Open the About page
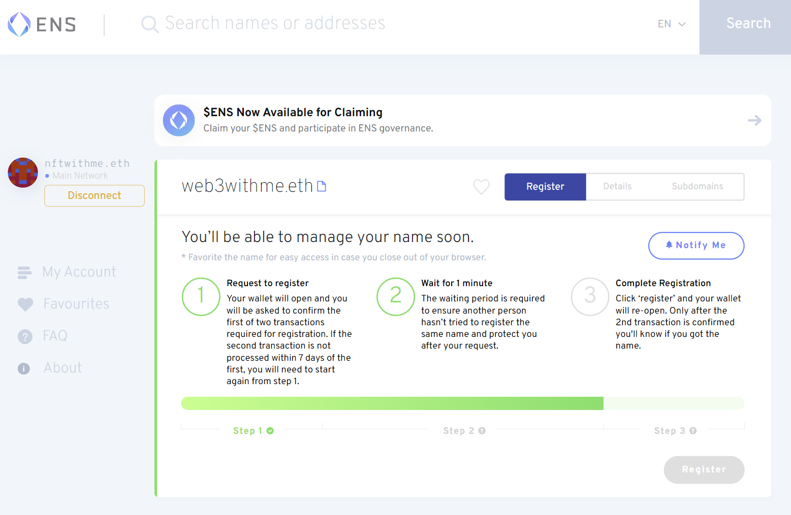The width and height of the screenshot is (791, 515). [x=62, y=368]
